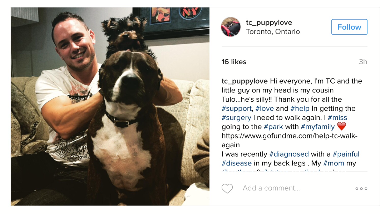Open the #park hashtag
This screenshot has width=390, height=214.
click(x=273, y=127)
